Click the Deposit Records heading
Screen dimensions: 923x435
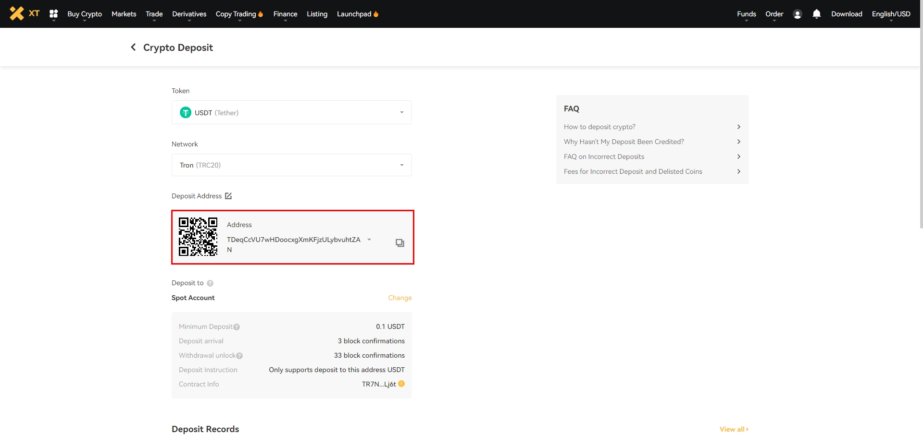click(205, 429)
